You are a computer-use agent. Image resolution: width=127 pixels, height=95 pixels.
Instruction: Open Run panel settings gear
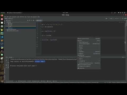123,57
